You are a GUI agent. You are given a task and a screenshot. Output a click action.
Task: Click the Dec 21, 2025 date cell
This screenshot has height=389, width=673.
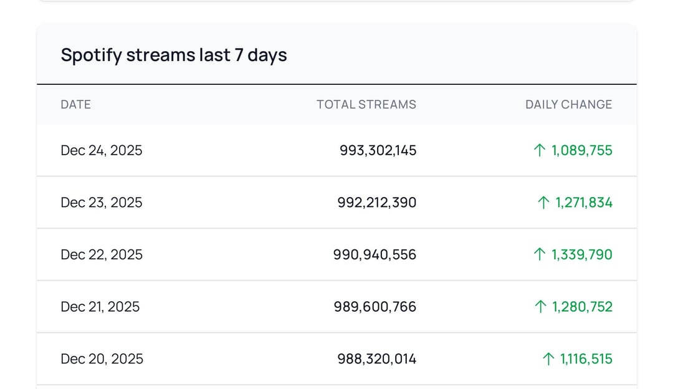point(100,307)
